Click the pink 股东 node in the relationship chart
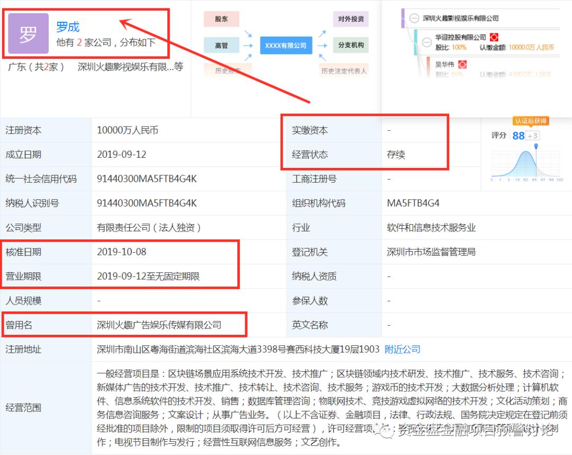Image resolution: width=572 pixels, height=455 pixels. coord(221,19)
